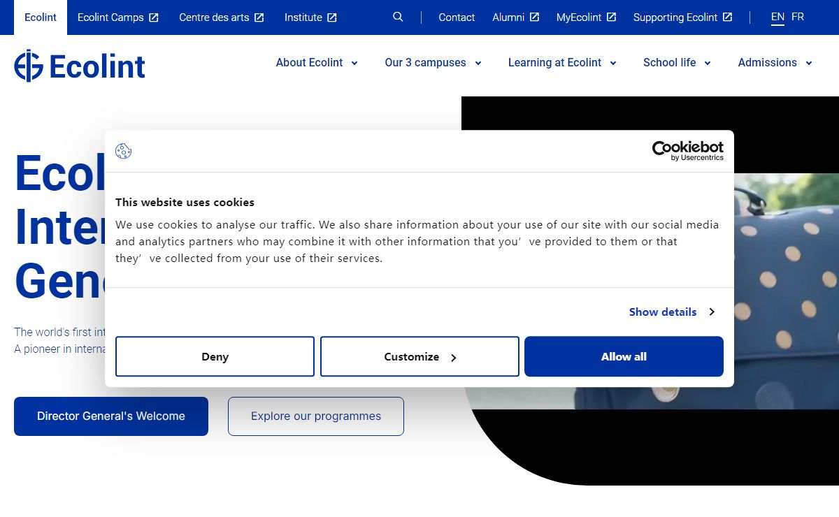Click the external link icon beside Supporting Ecolint
839x517 pixels.
pos(728,17)
